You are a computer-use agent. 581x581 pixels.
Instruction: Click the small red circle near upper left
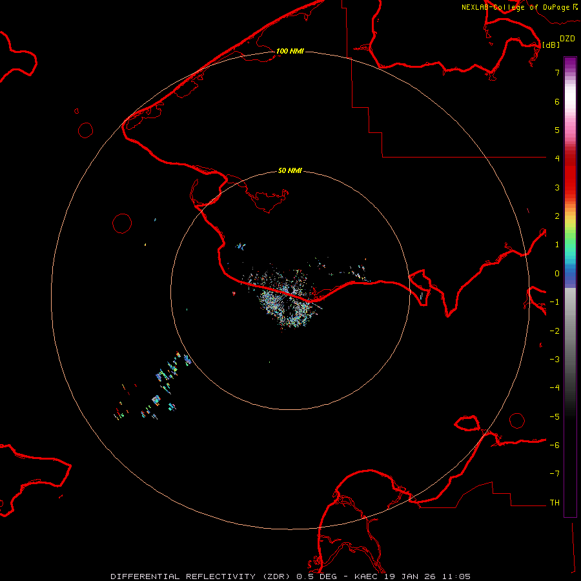86,130
